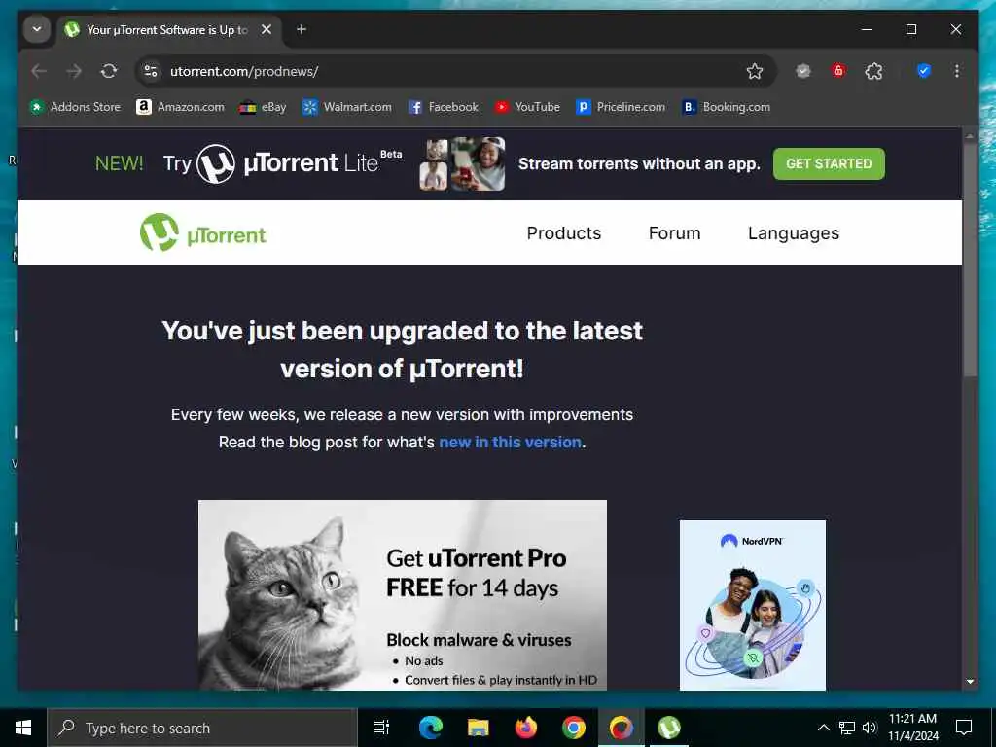Open the browser three-dot menu
This screenshot has width=996, height=747.
[x=957, y=71]
